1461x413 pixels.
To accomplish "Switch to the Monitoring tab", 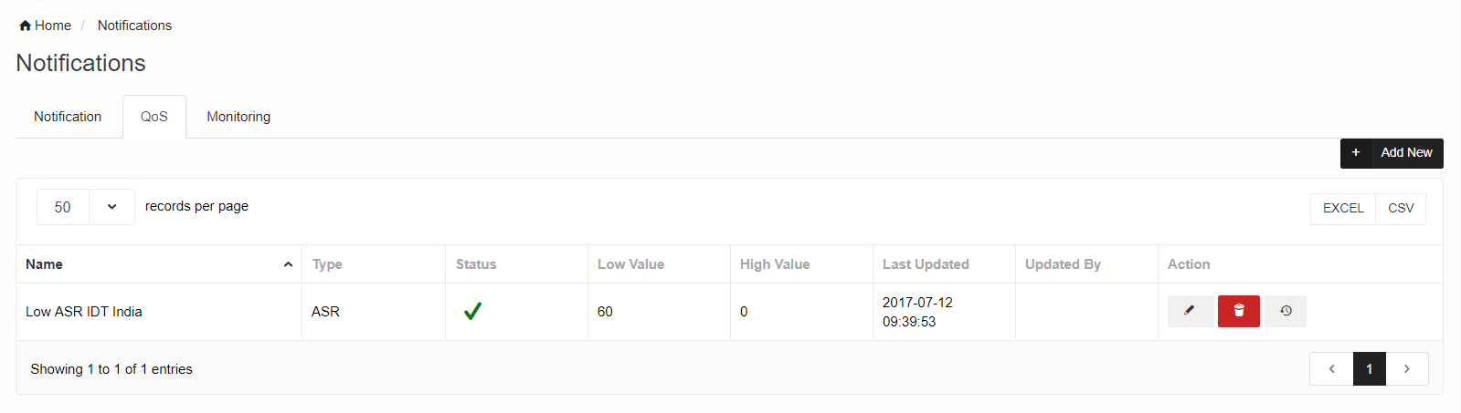I will (x=238, y=117).
